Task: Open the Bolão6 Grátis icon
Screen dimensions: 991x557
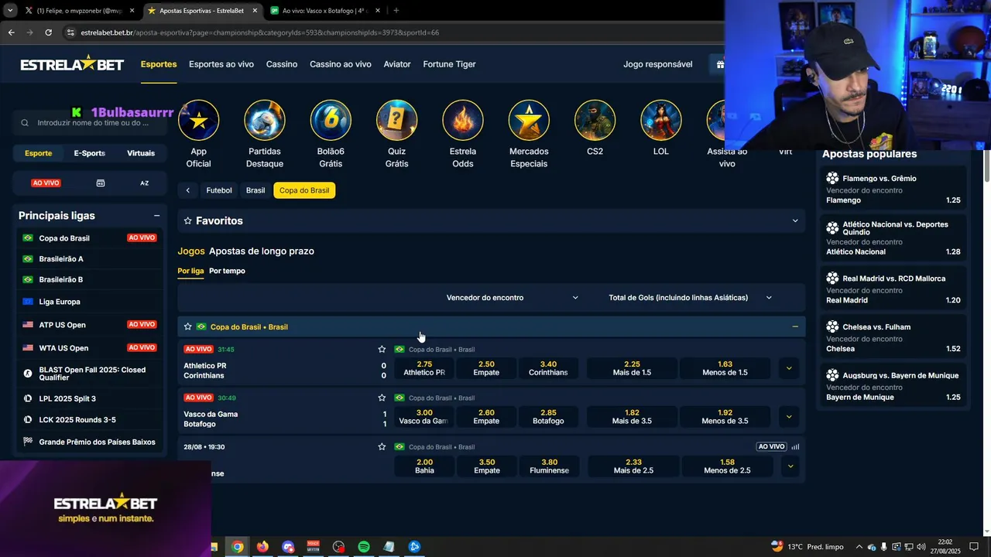Action: pos(331,120)
